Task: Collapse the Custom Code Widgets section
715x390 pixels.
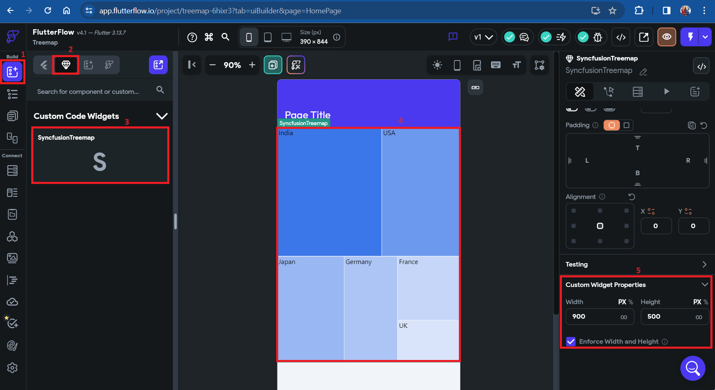Action: 162,116
